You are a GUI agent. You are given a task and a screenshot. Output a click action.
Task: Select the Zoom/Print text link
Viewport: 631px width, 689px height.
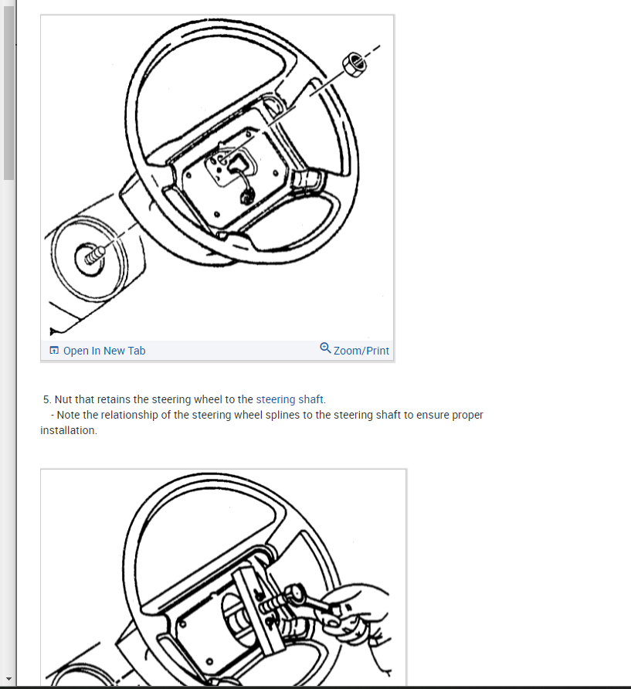361,351
